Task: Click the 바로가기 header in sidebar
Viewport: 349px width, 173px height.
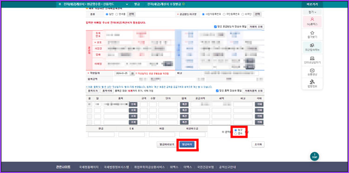Action: pos(312,4)
